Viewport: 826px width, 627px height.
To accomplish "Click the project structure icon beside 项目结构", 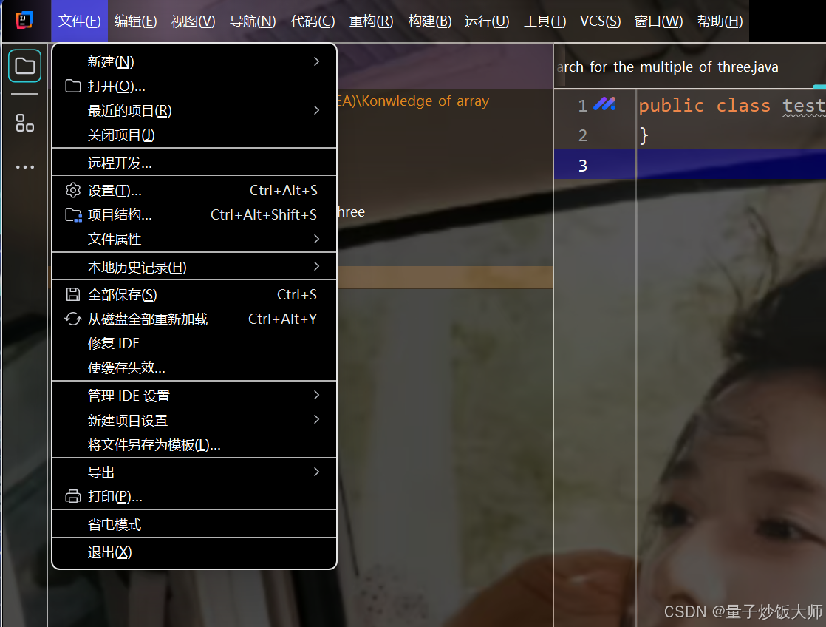I will pos(73,214).
